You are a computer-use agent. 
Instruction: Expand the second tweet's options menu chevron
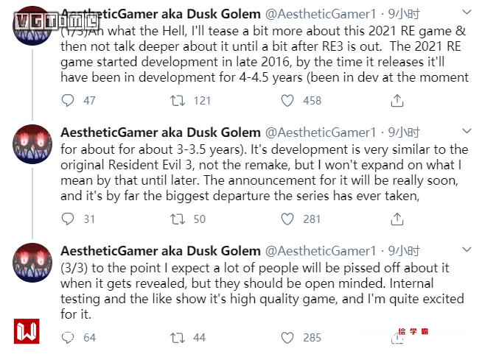(467, 132)
